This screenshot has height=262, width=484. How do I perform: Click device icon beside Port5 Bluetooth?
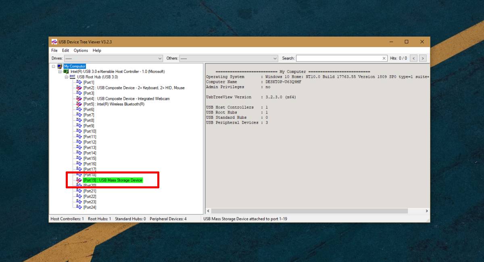click(x=79, y=104)
